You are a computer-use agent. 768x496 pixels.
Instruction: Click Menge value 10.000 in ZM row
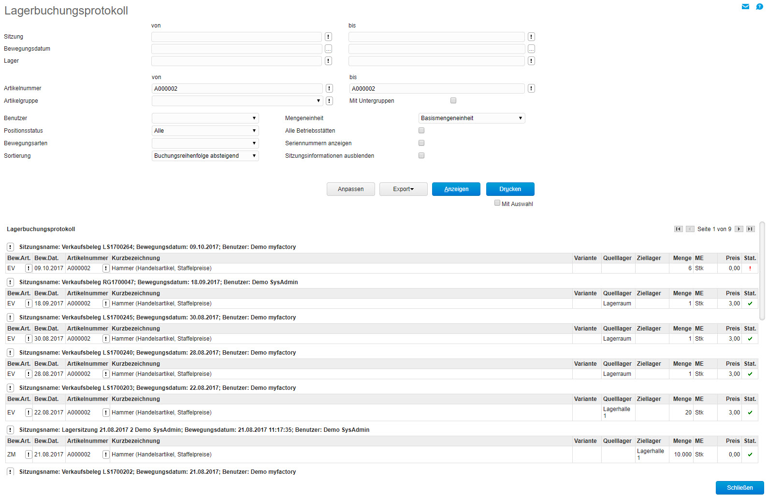point(682,455)
